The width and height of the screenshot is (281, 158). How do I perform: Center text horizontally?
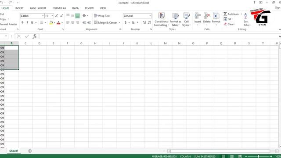click(x=72, y=22)
